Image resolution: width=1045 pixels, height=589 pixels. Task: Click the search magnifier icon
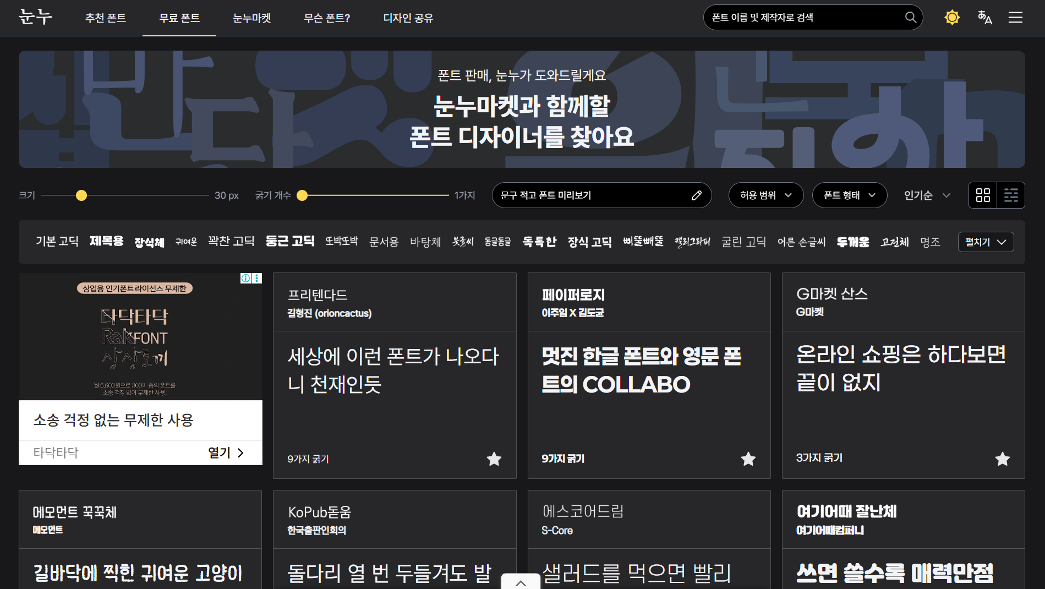pos(911,18)
